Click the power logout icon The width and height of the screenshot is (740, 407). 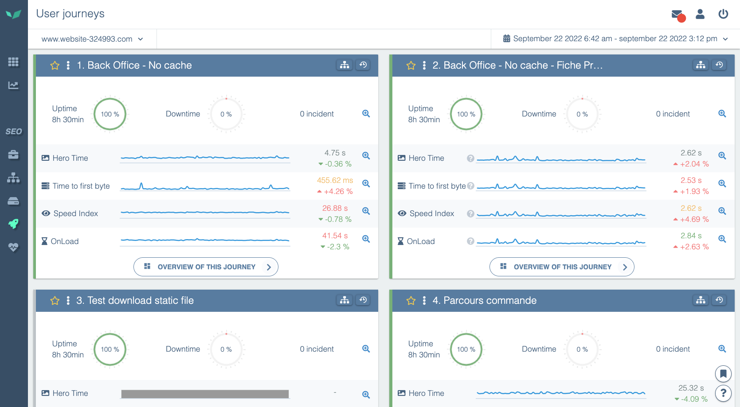click(723, 14)
